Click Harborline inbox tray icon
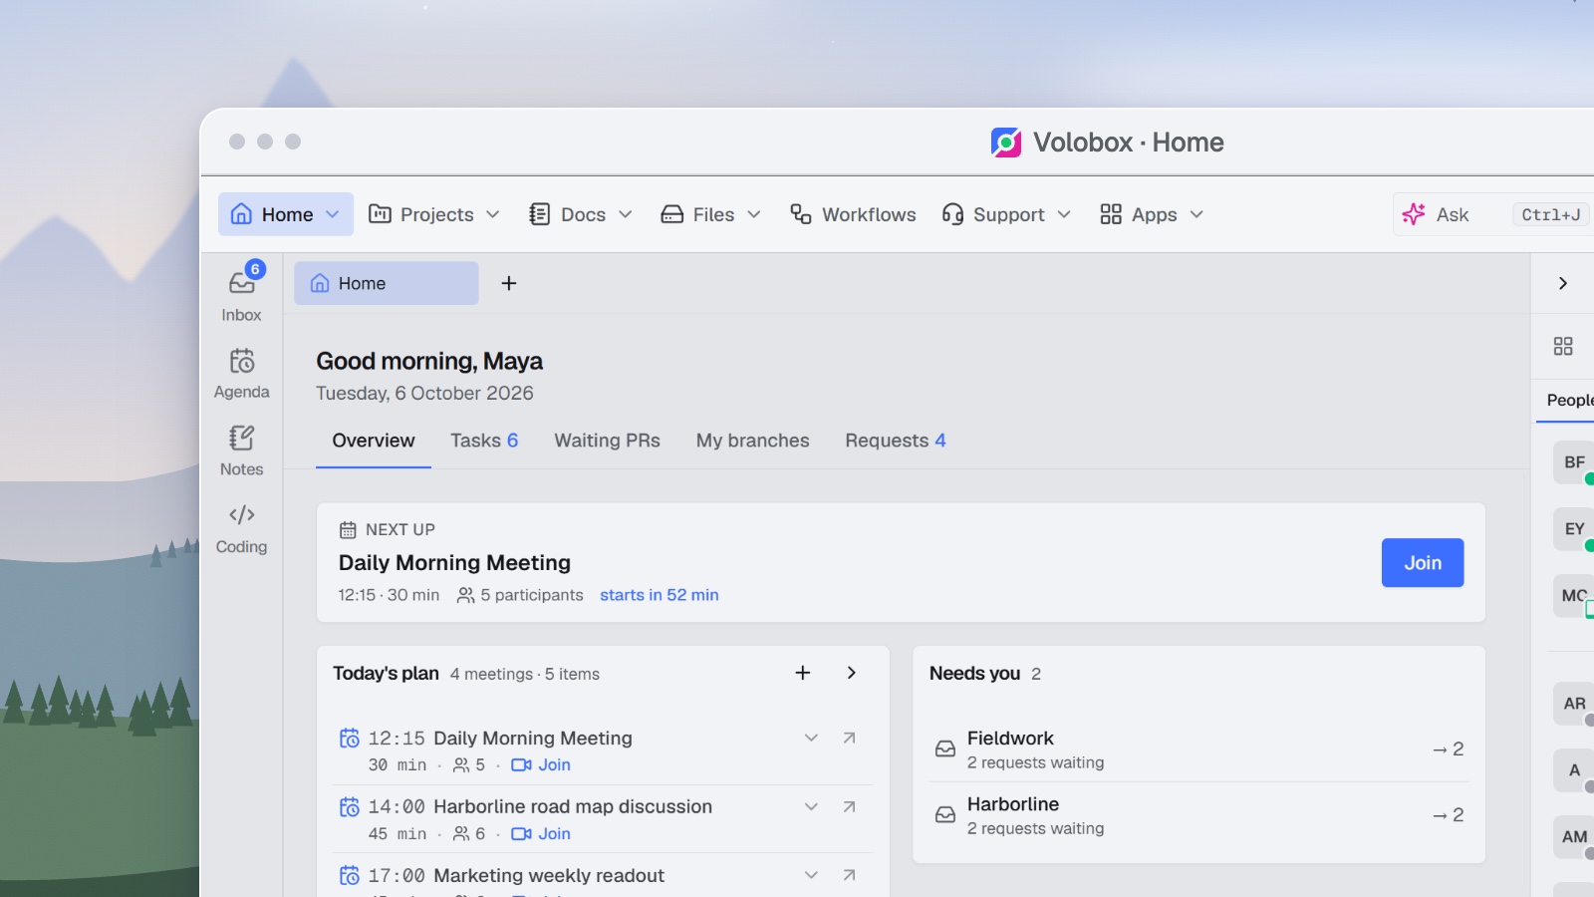The image size is (1594, 897). pos(945,815)
